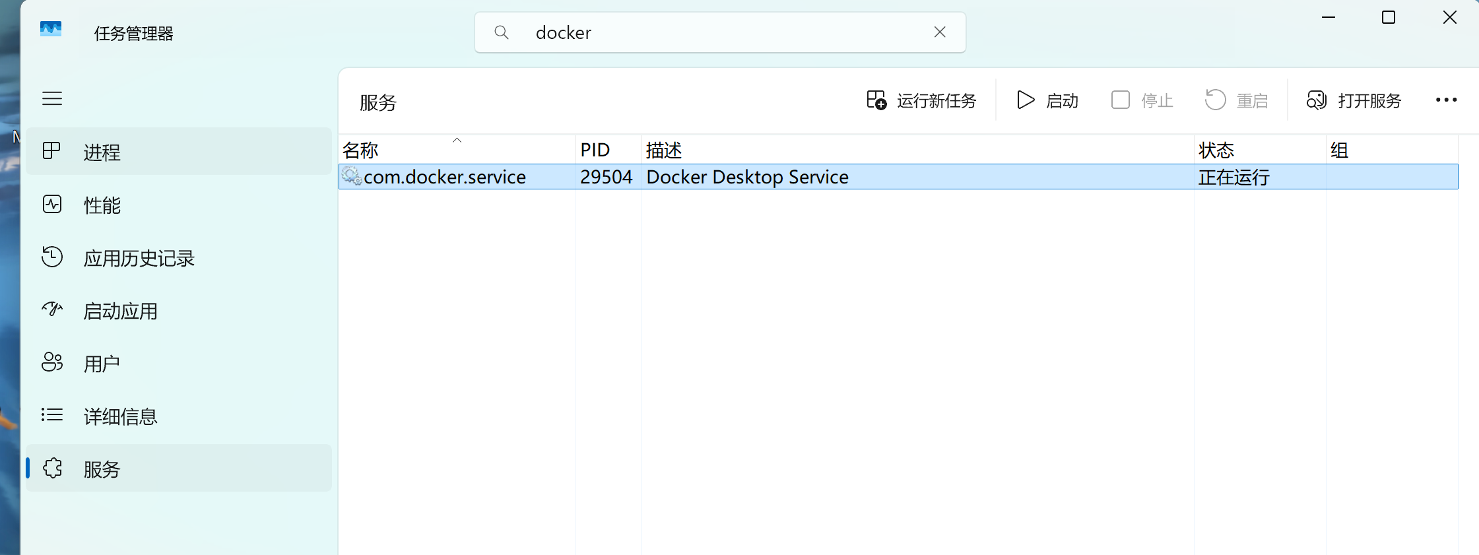Viewport: 1479px width, 555px height.
Task: Switch to the 性能 page
Action: coord(178,205)
